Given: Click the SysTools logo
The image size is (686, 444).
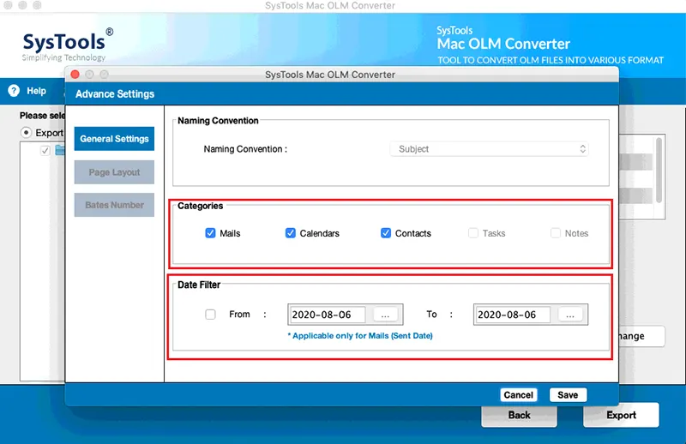Looking at the screenshot, I should [68, 45].
